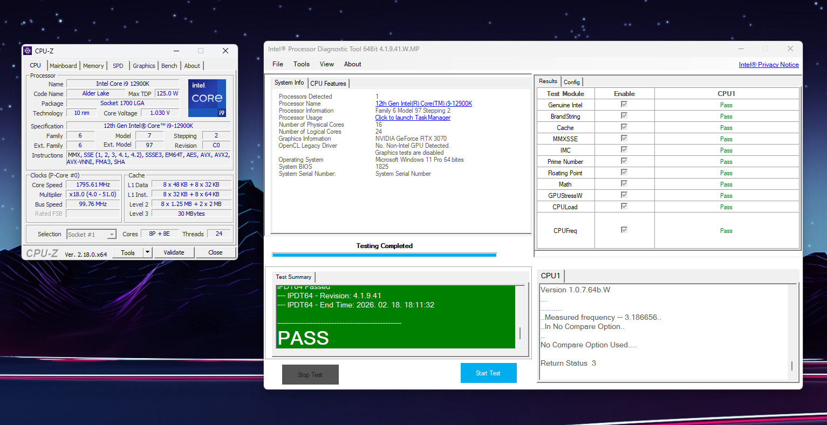Toggle the Cache test enable checkbox
Viewport: 827px width, 425px height.
click(x=624, y=127)
